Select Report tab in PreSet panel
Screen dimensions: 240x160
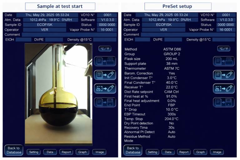pos(184,152)
